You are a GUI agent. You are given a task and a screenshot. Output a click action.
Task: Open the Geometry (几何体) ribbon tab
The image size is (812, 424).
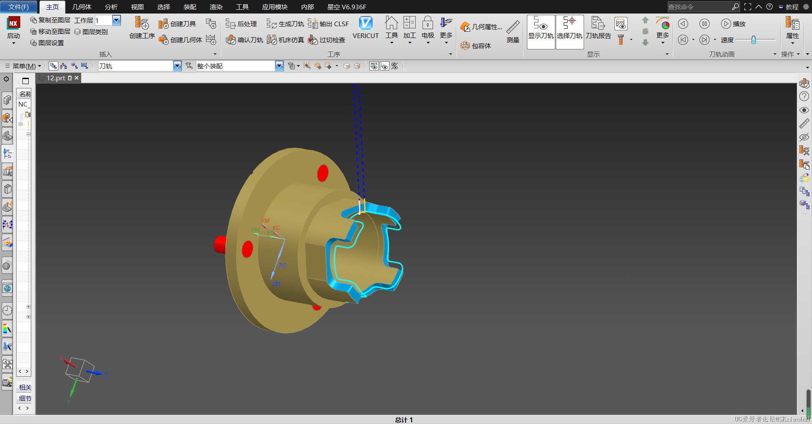(x=82, y=7)
